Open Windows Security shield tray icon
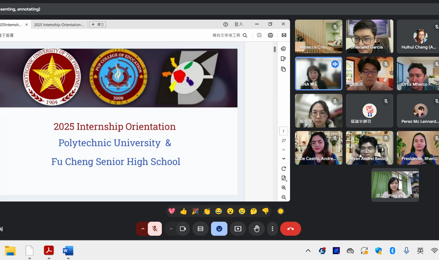 378,251
